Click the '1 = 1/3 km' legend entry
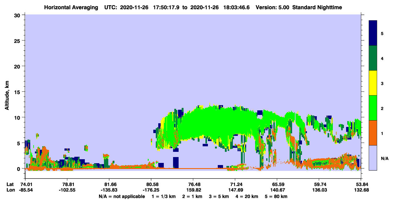The image size is (401, 205). pos(164,196)
